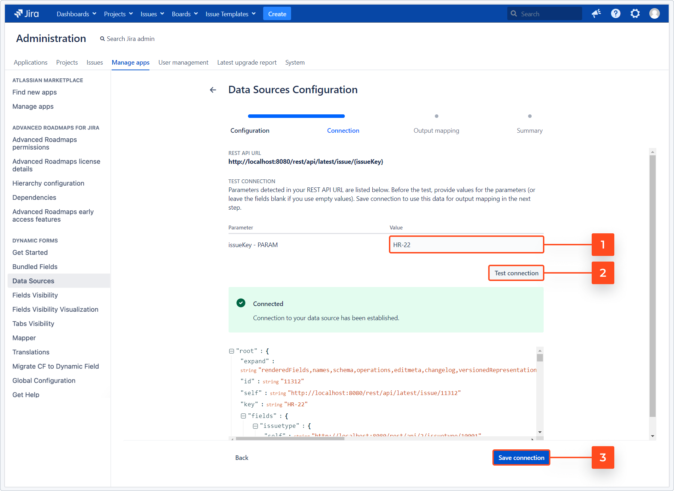
Task: Open the notifications megaphone icon
Action: tap(596, 14)
